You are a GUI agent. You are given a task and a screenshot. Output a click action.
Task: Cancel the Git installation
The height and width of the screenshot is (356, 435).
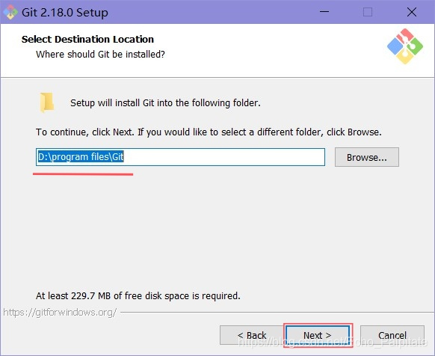392,335
